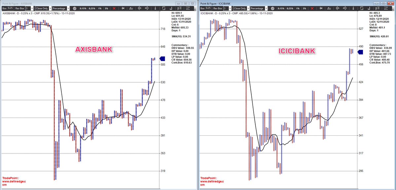The image size is (396, 190).
Task: Select the stacked lines tool in ICICIBANK toolbar
Action: tap(329, 8)
